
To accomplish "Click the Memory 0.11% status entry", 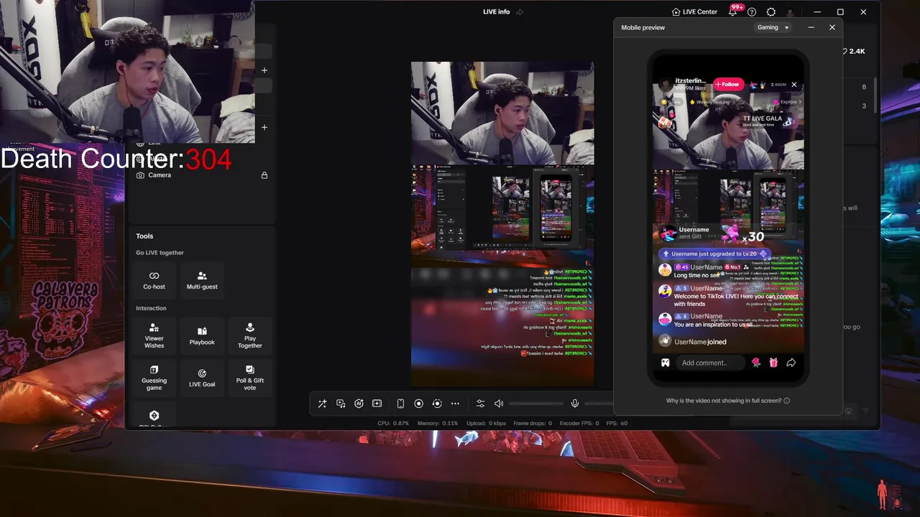I will pyautogui.click(x=438, y=424).
